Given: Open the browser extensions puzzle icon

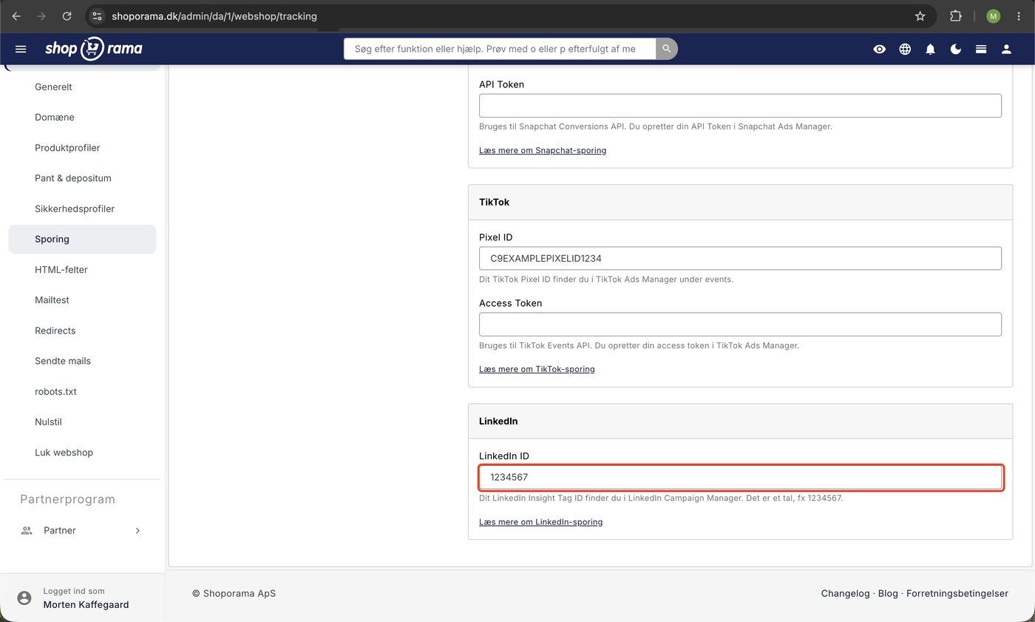Looking at the screenshot, I should click(x=955, y=16).
